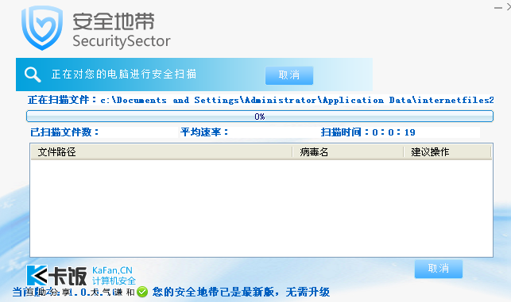Click the 已扫描文件数 label
The image size is (511, 302).
point(64,132)
